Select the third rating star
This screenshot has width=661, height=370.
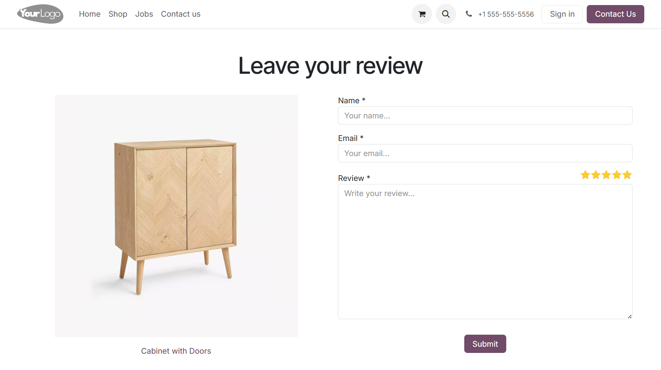click(x=606, y=175)
